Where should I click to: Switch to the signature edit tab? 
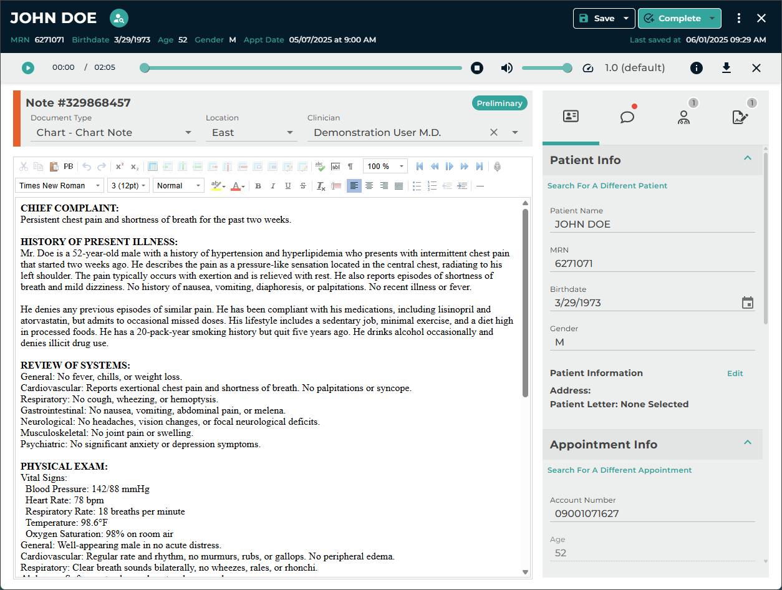(x=740, y=117)
